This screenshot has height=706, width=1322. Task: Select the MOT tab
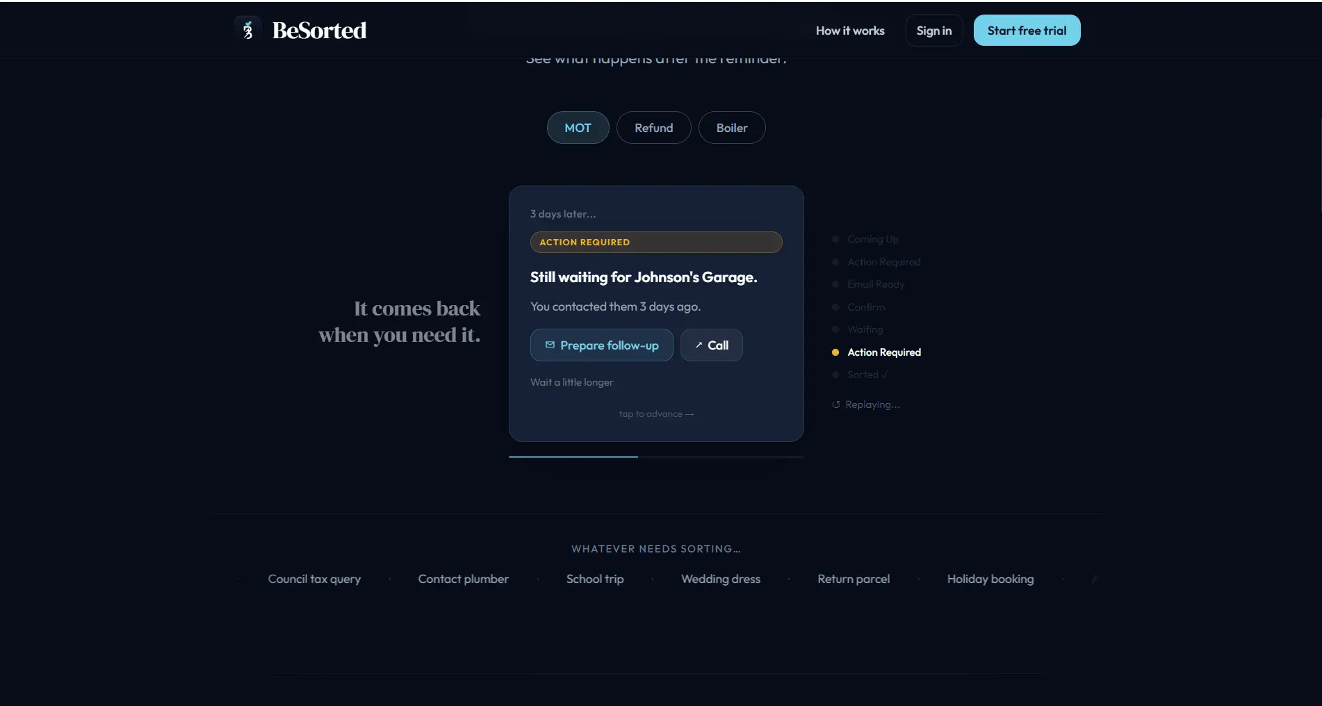pyautogui.click(x=578, y=128)
